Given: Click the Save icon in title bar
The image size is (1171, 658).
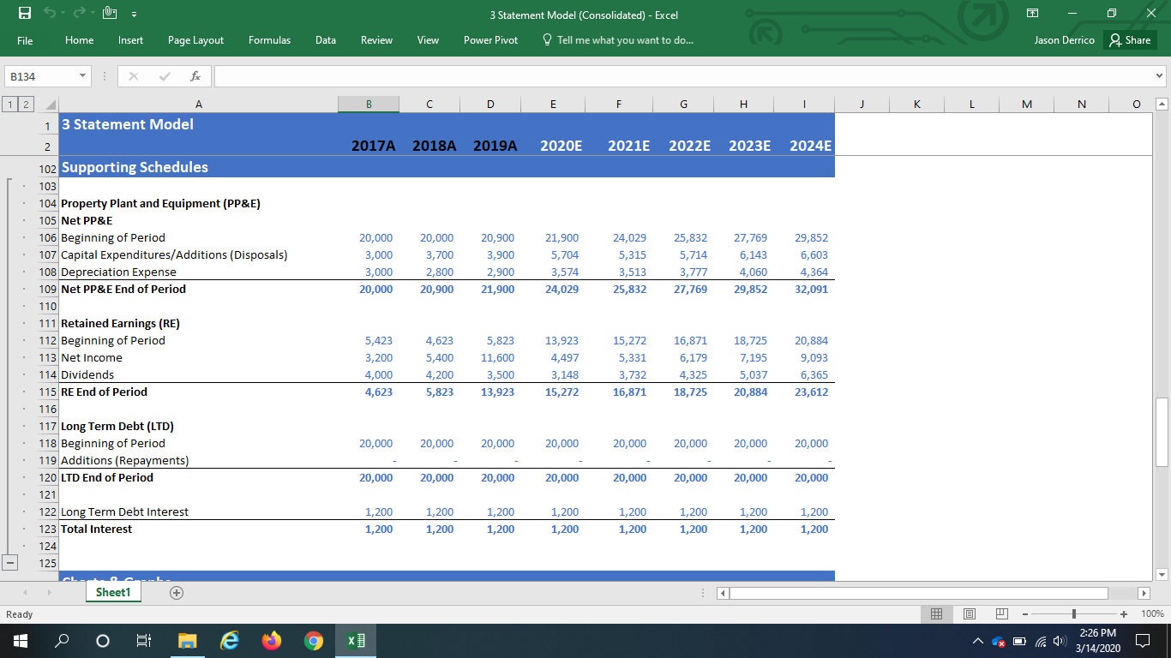Looking at the screenshot, I should pyautogui.click(x=25, y=14).
